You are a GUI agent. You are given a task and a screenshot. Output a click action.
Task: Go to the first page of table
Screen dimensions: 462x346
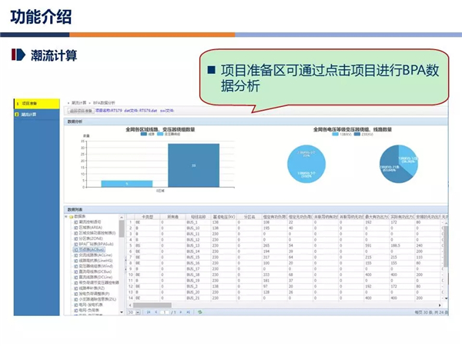148,312
